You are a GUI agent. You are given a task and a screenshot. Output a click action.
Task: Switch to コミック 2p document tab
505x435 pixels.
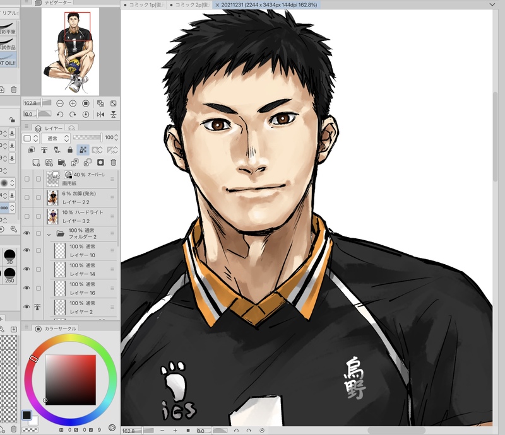[x=190, y=5]
